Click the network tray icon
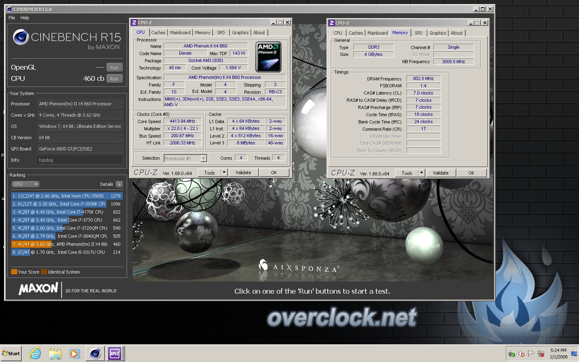This screenshot has height=362, width=579. click(x=541, y=354)
